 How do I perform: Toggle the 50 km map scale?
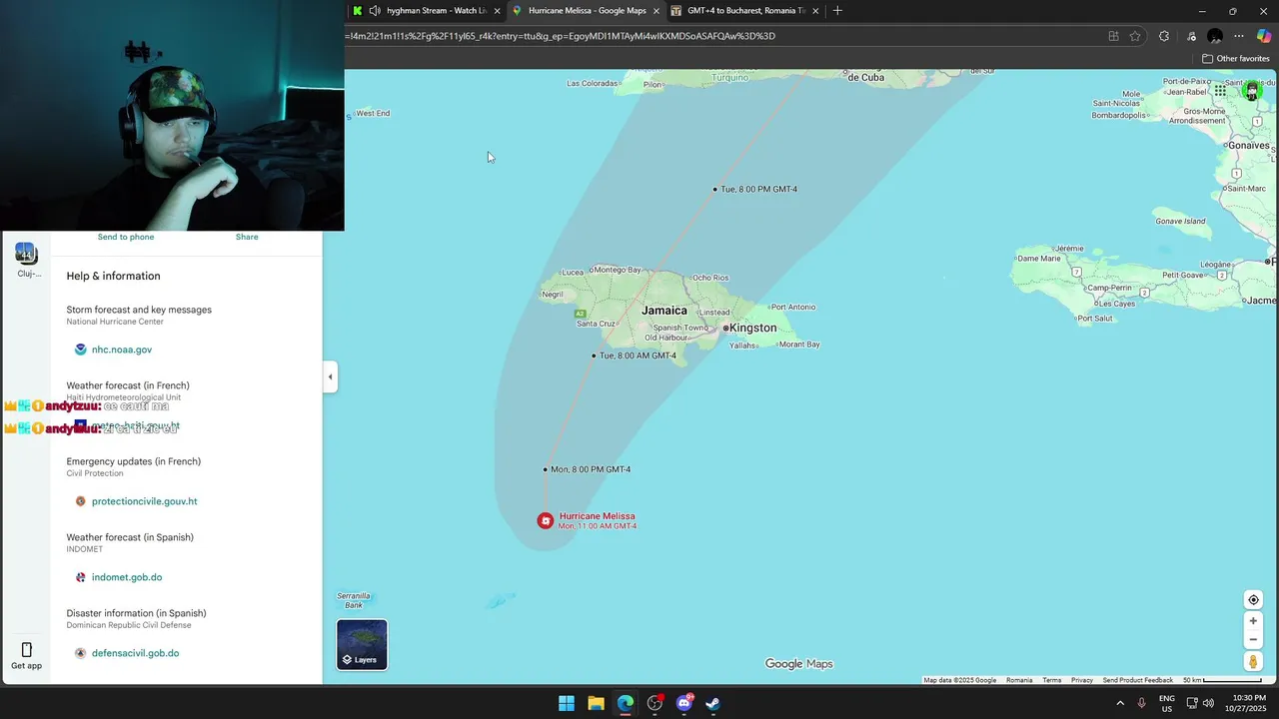coord(1222,680)
